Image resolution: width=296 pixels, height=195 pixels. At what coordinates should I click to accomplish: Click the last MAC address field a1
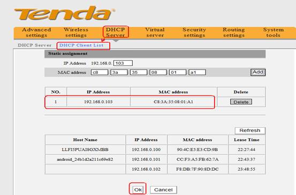[197, 72]
